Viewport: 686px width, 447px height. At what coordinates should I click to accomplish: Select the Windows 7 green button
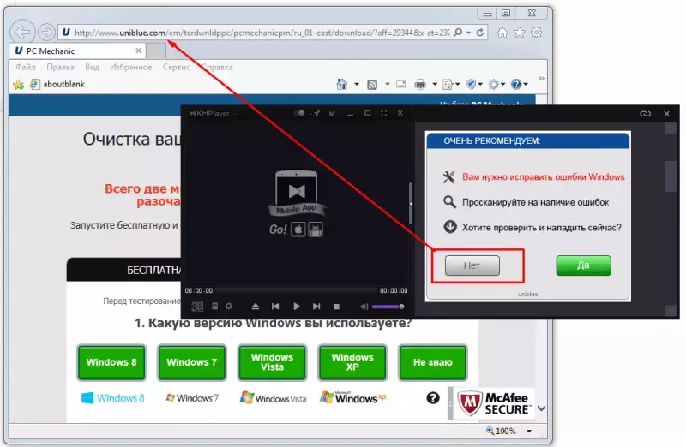[x=191, y=362]
